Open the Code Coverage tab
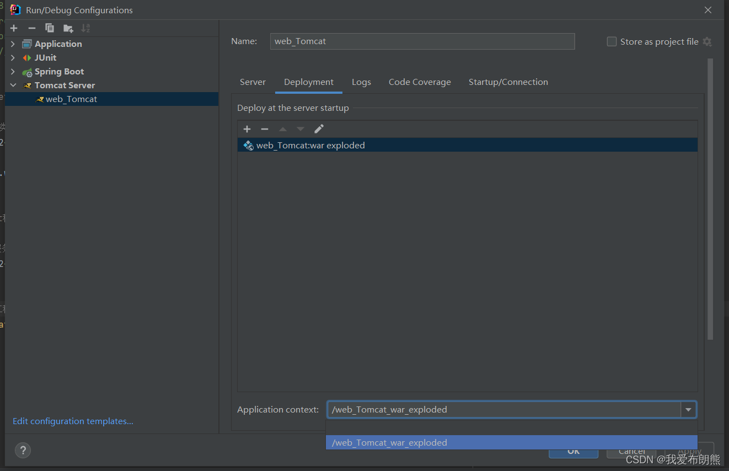Screen dimensions: 729x471 (420, 82)
